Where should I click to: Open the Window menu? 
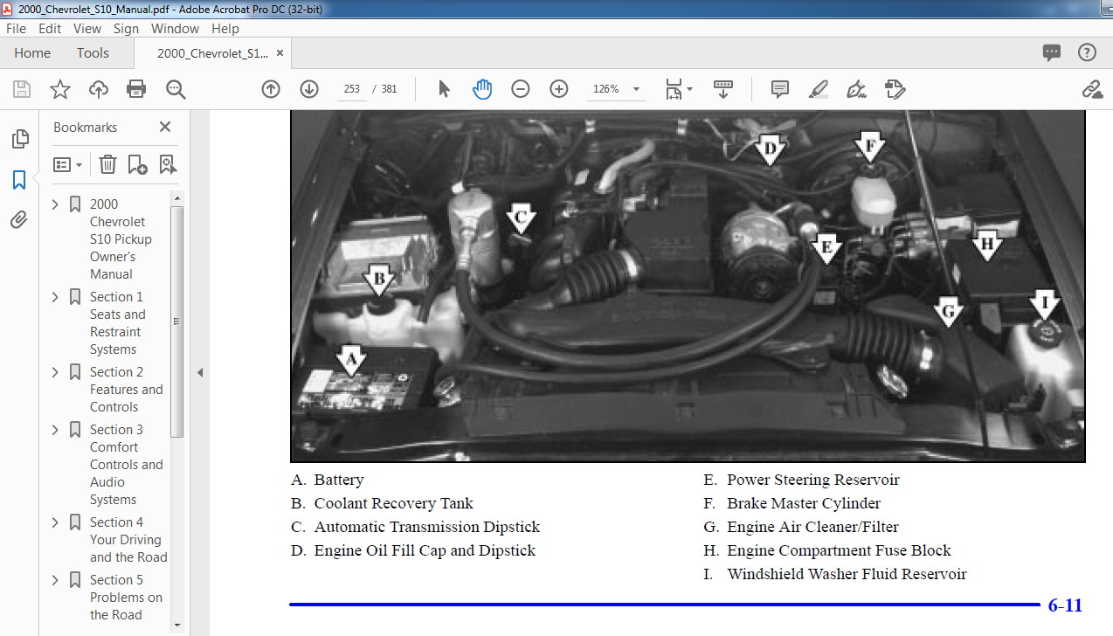(176, 28)
